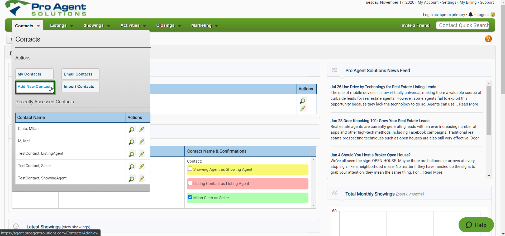View TestContact, ShowingAgent magnifier icon
This screenshot has height=236, width=505.
(x=131, y=179)
